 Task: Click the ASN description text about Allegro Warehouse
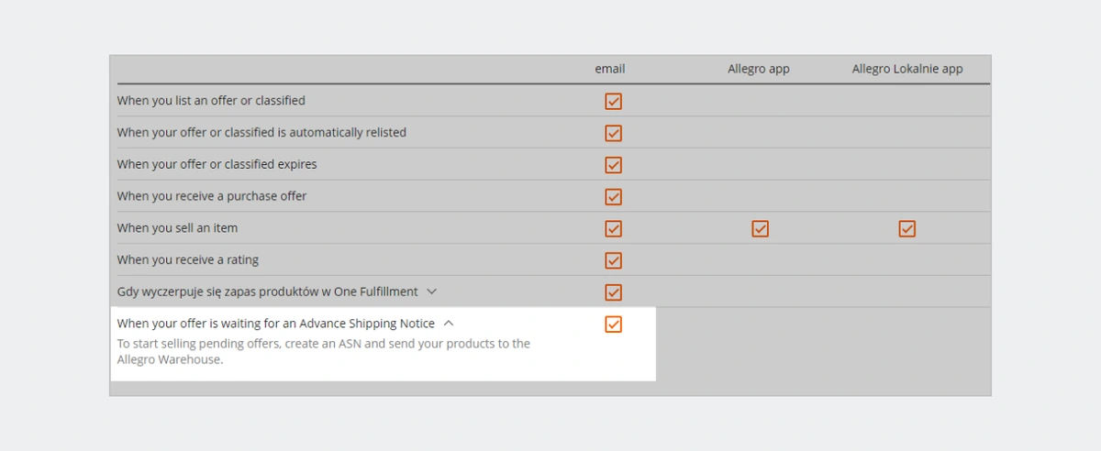pos(323,352)
